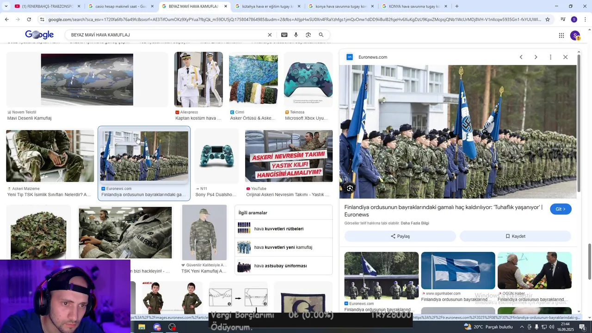
Task: Start voice search with the microphone icon
Action: pyautogui.click(x=296, y=35)
